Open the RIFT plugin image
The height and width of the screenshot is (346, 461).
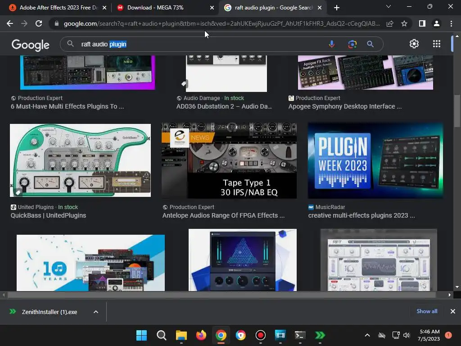coord(378,260)
